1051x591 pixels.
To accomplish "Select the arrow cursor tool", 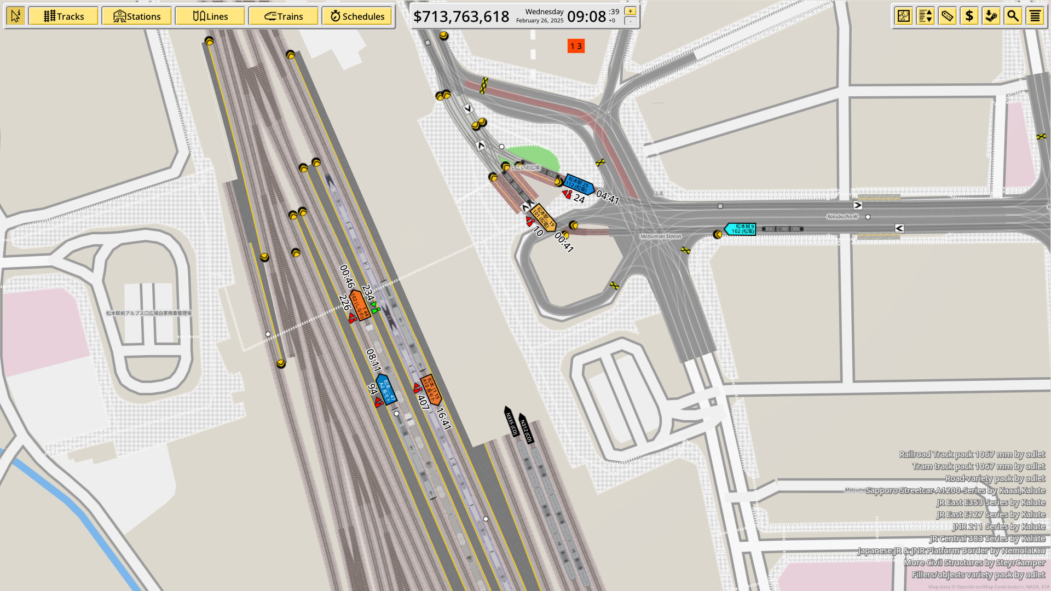I will [16, 16].
